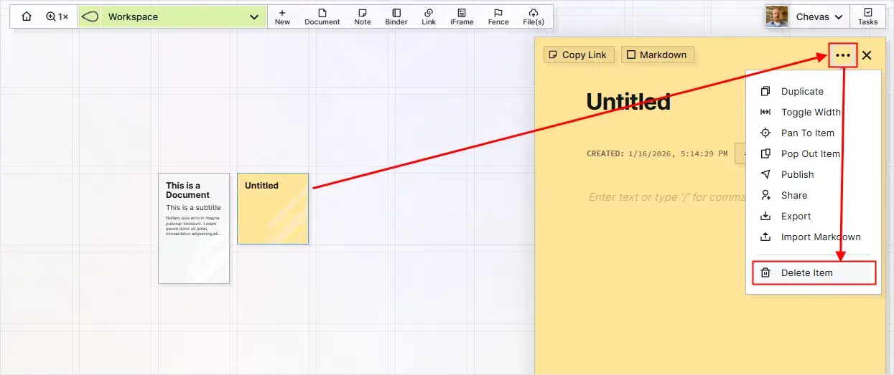Insert a Link item from toolbar
The image size is (894, 375).
(429, 16)
